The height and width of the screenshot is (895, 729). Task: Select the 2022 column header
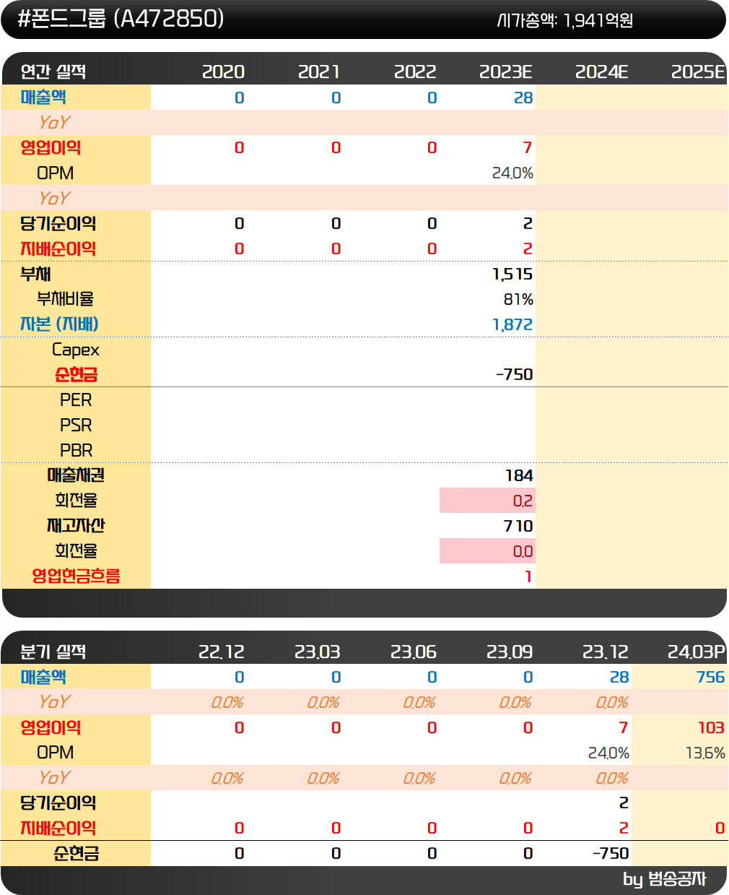coord(415,72)
